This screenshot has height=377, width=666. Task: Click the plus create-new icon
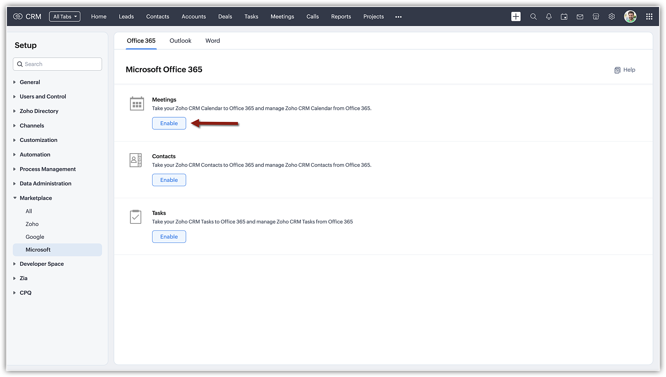tap(516, 16)
